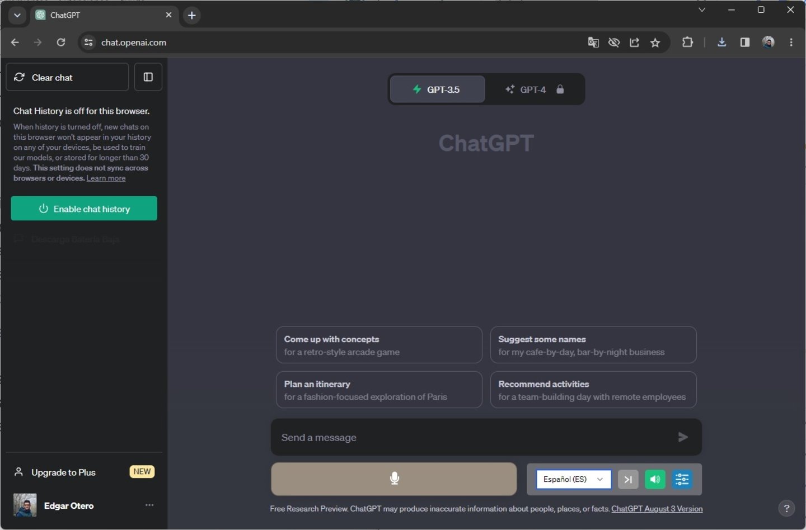Select the locked GPT-4 model tab

point(535,89)
